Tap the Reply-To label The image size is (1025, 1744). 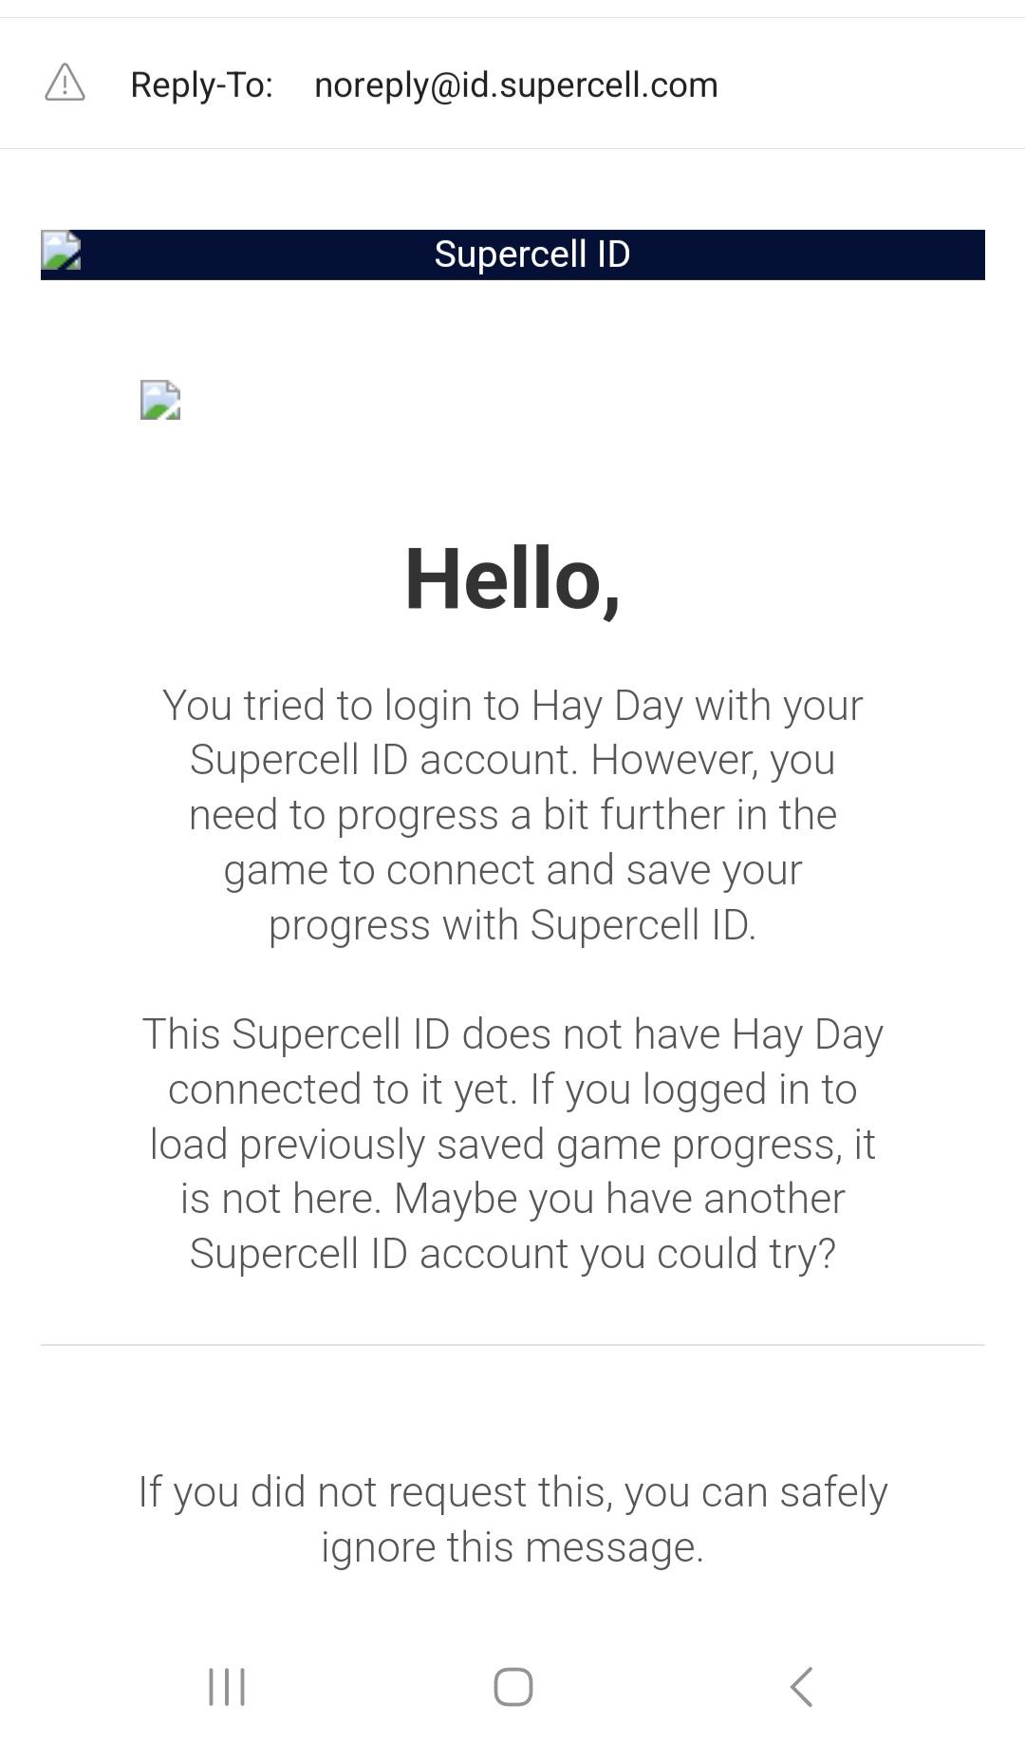click(x=201, y=85)
